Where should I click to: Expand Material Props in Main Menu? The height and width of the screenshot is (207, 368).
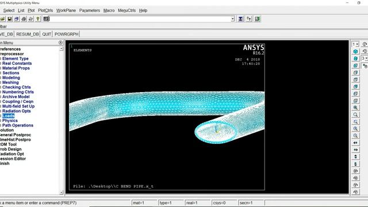[x=16, y=68]
